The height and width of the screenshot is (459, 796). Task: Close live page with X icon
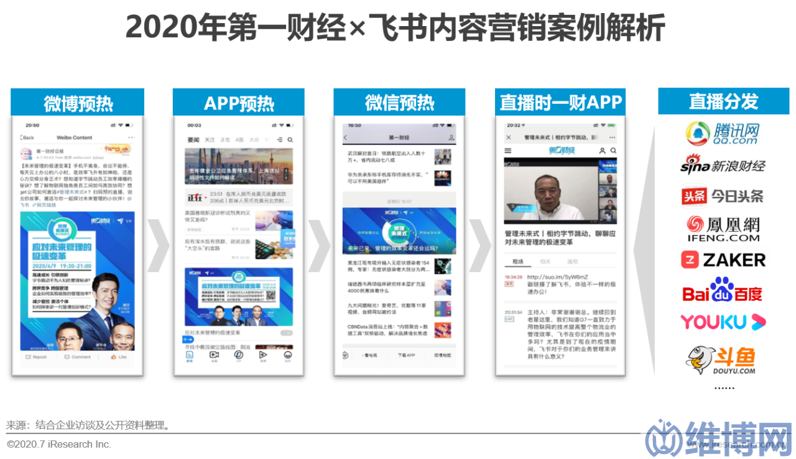(509, 138)
